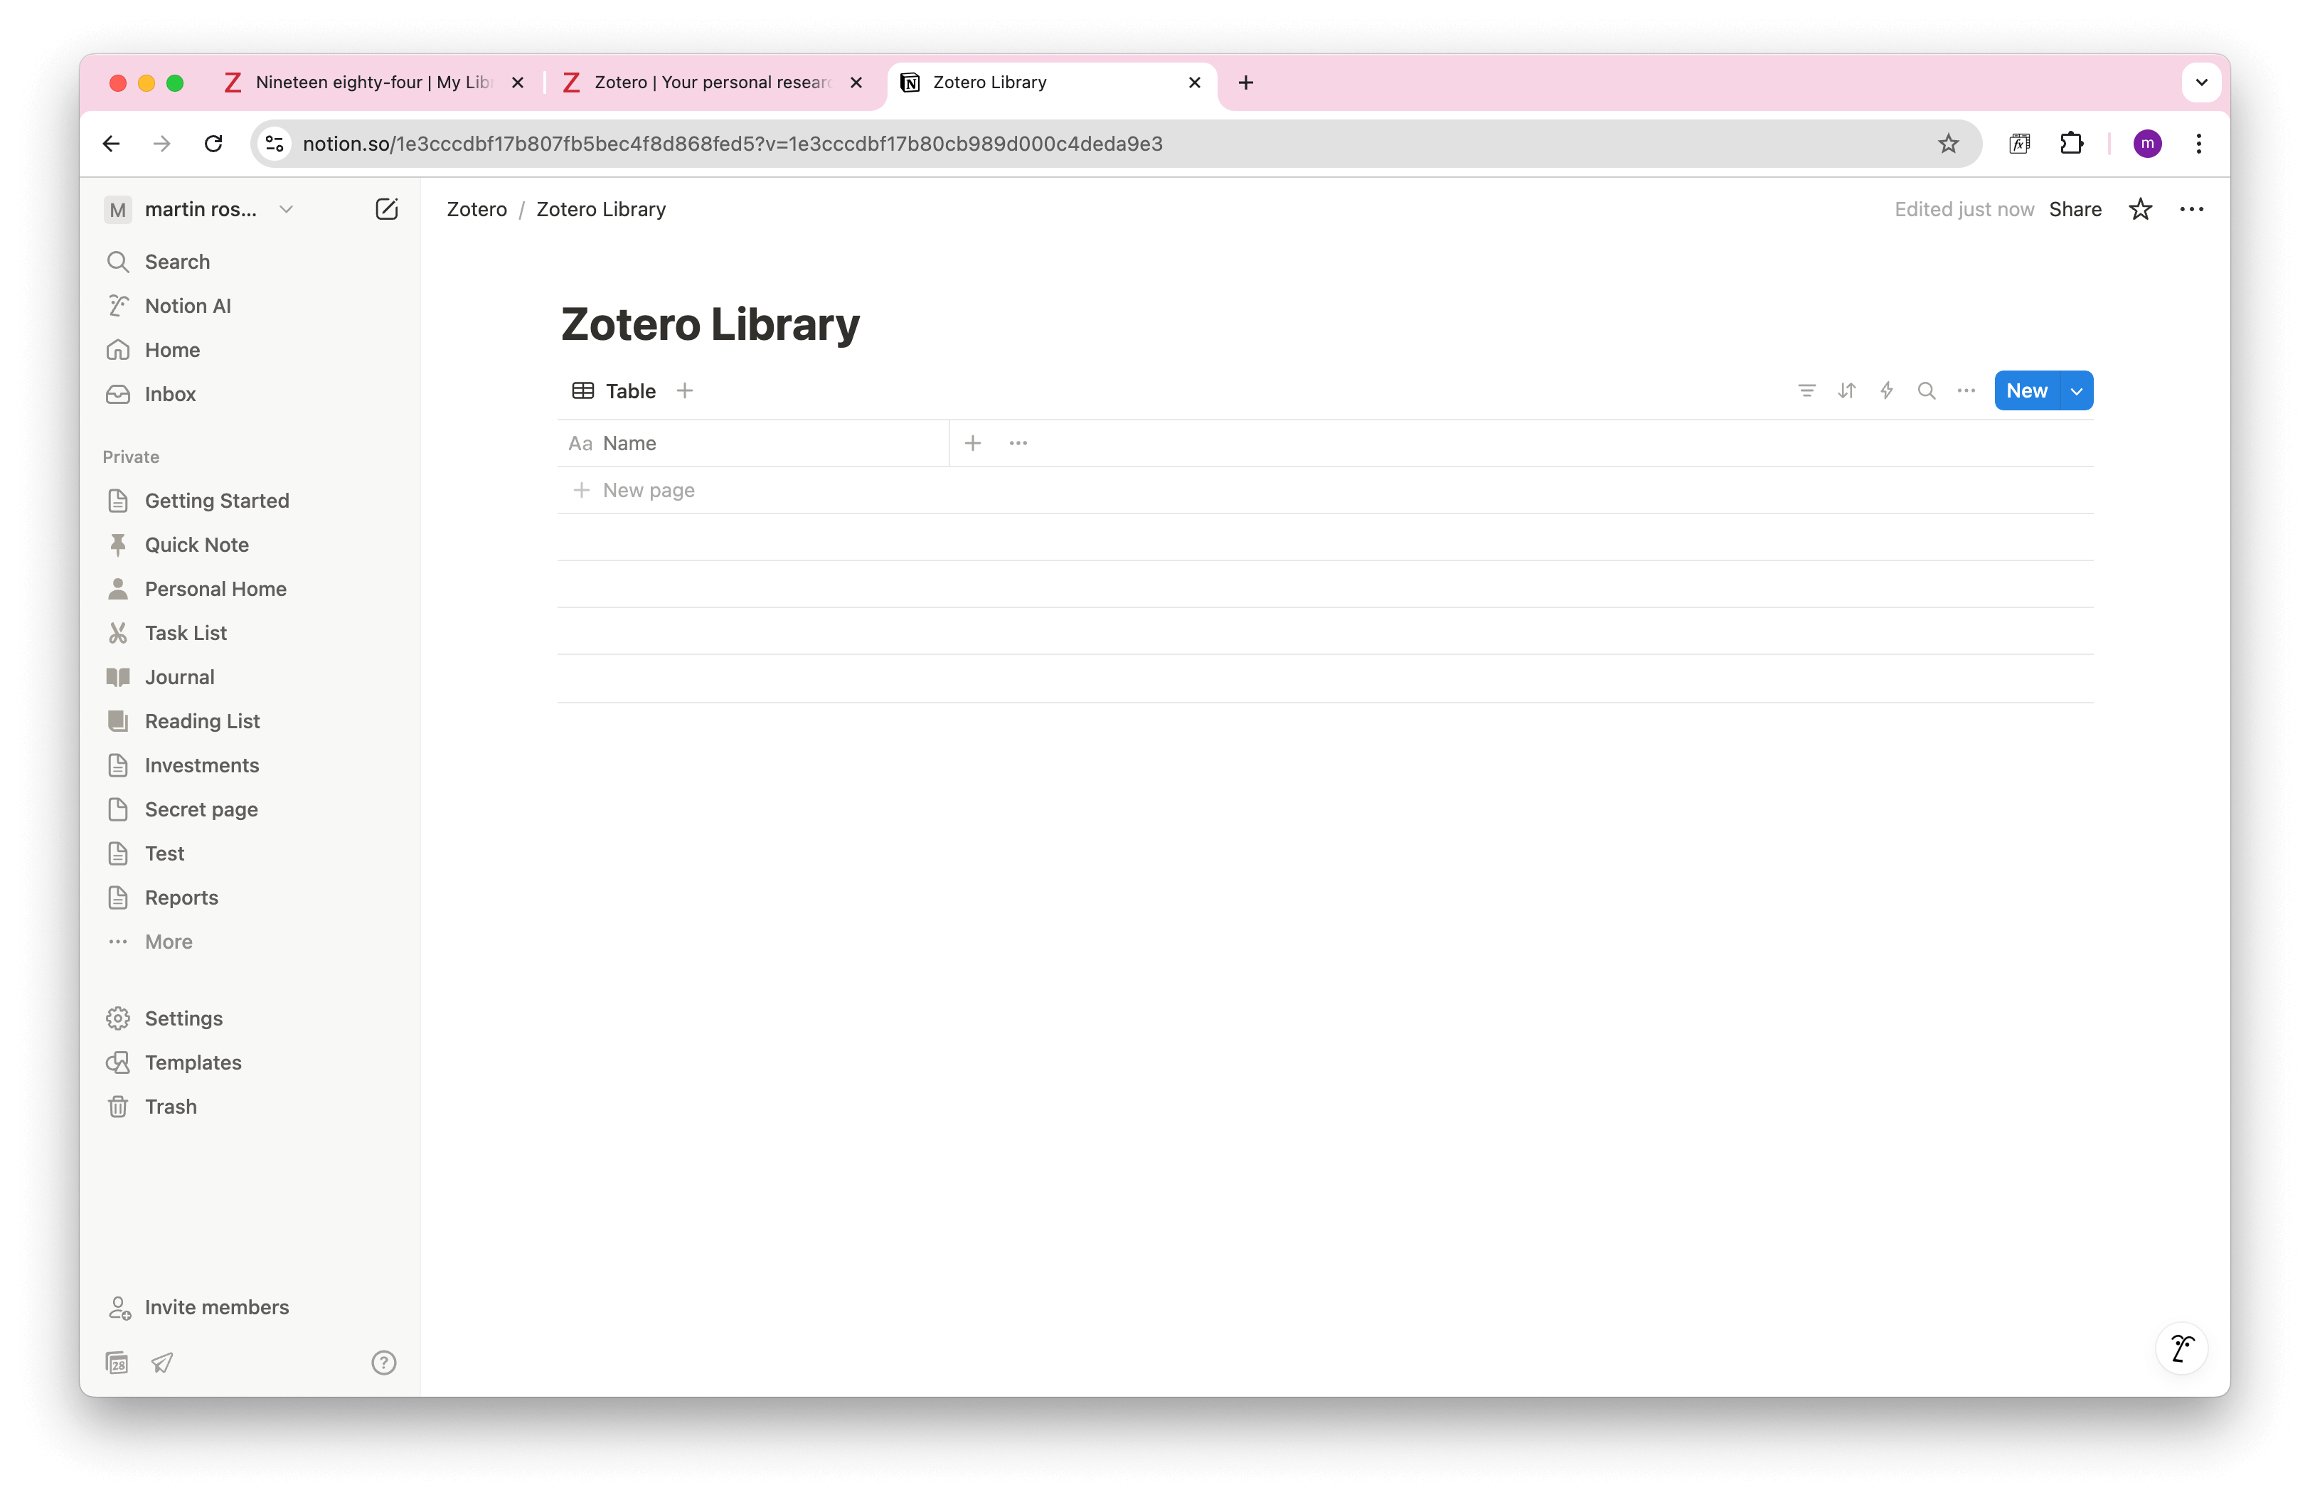Switch to the Nineteen eighty-four tab
The width and height of the screenshot is (2310, 1502).
(x=373, y=82)
